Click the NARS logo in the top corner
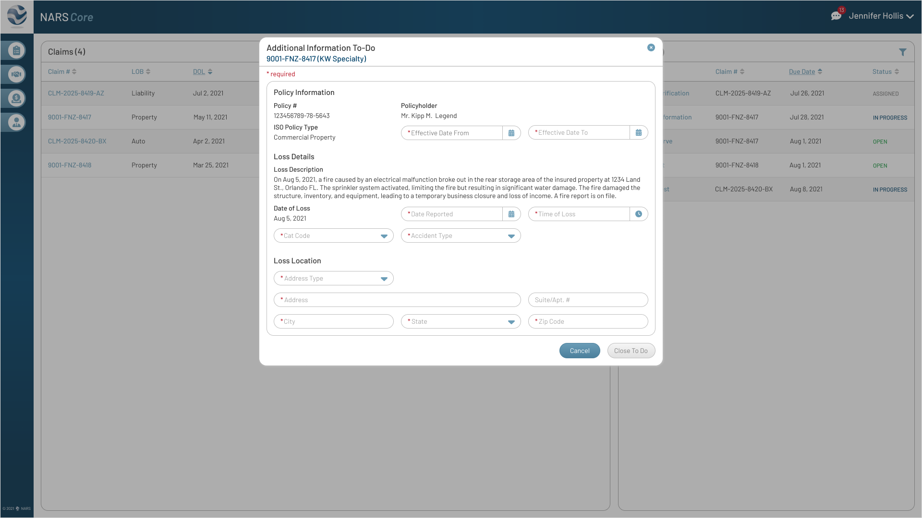 (16, 16)
